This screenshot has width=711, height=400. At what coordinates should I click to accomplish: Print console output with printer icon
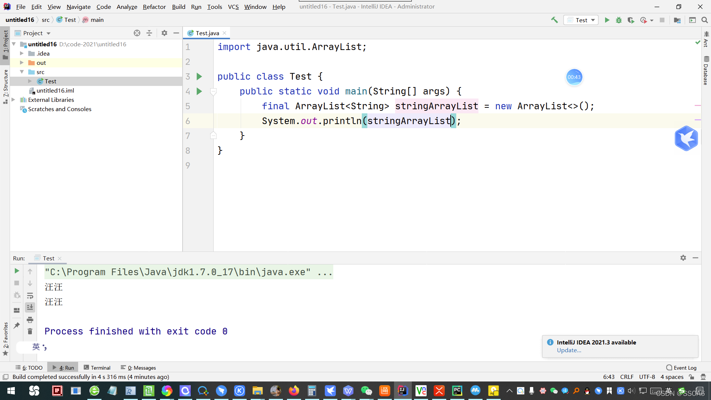[x=30, y=320]
